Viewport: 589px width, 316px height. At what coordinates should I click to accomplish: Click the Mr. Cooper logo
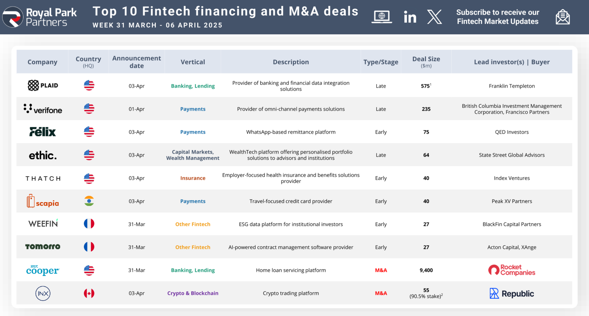point(43,270)
